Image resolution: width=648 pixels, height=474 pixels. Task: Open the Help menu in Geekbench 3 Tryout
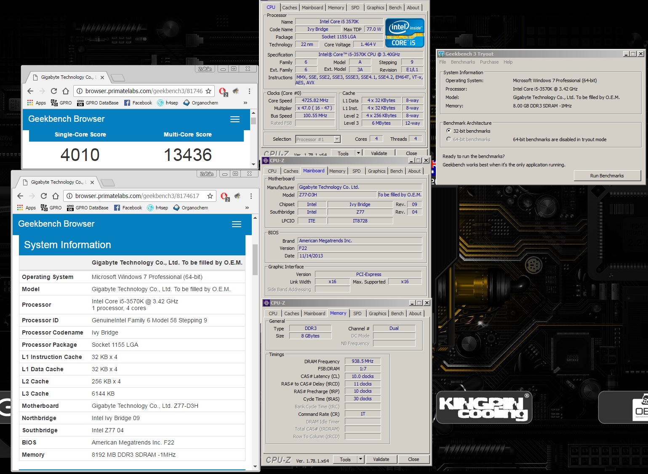pos(508,62)
